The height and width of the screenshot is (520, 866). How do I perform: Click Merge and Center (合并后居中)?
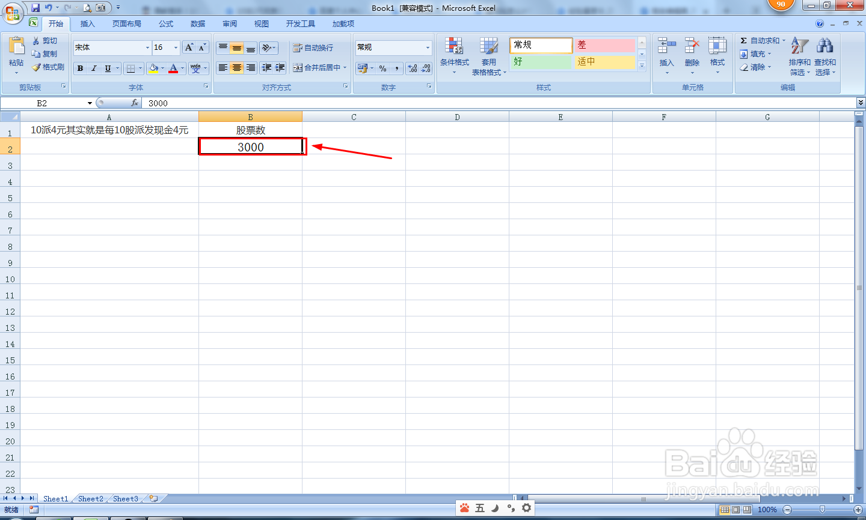coord(317,68)
